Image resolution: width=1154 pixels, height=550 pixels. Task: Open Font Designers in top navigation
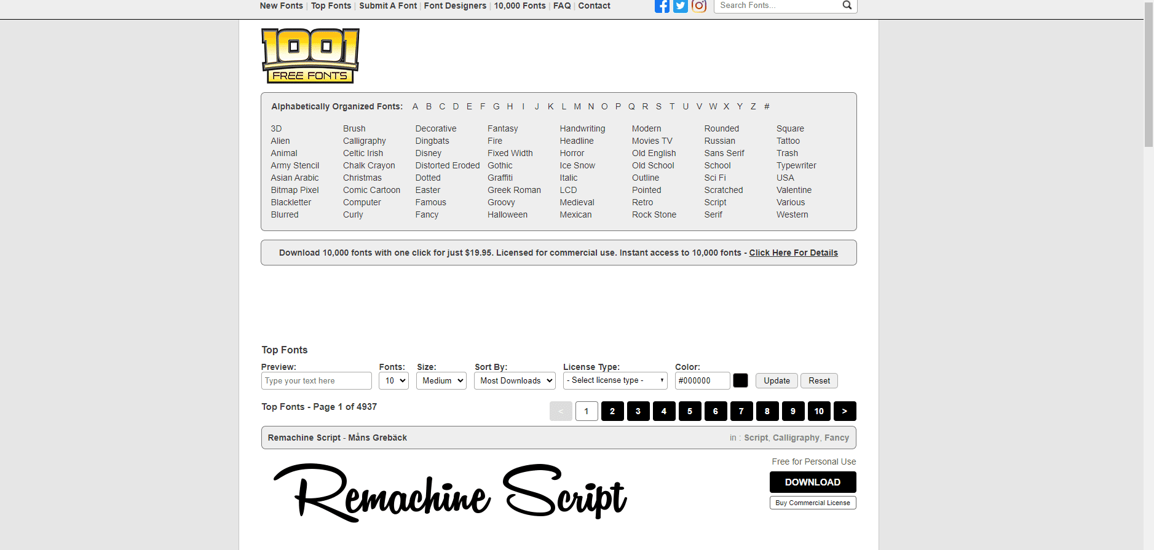click(455, 6)
